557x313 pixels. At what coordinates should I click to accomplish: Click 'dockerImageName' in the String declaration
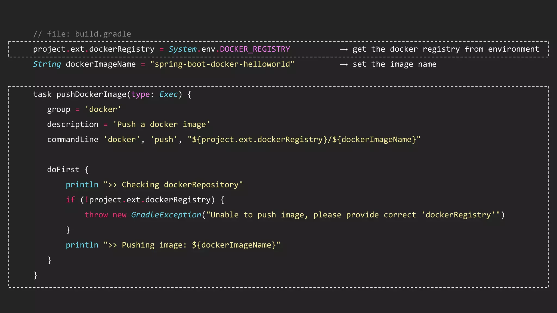tap(101, 64)
